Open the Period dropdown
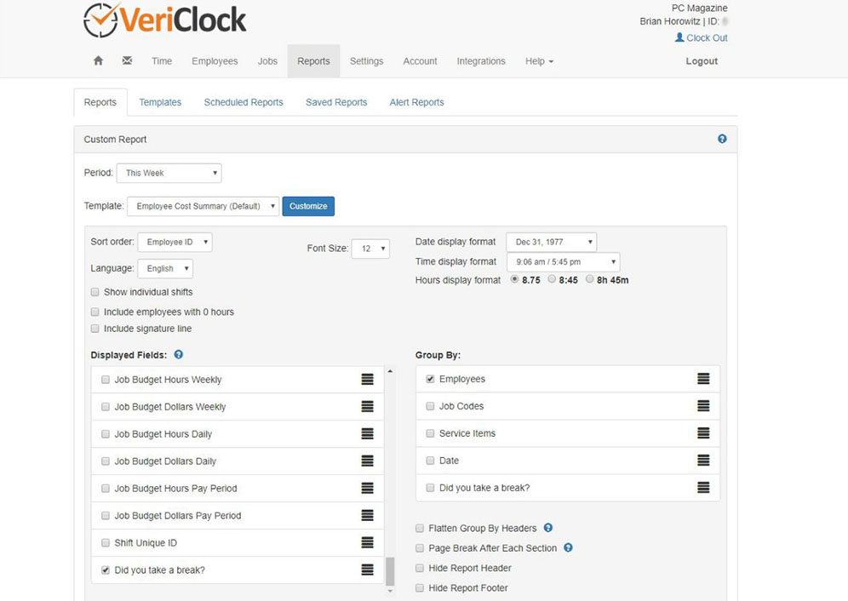This screenshot has width=848, height=601. 169,173
